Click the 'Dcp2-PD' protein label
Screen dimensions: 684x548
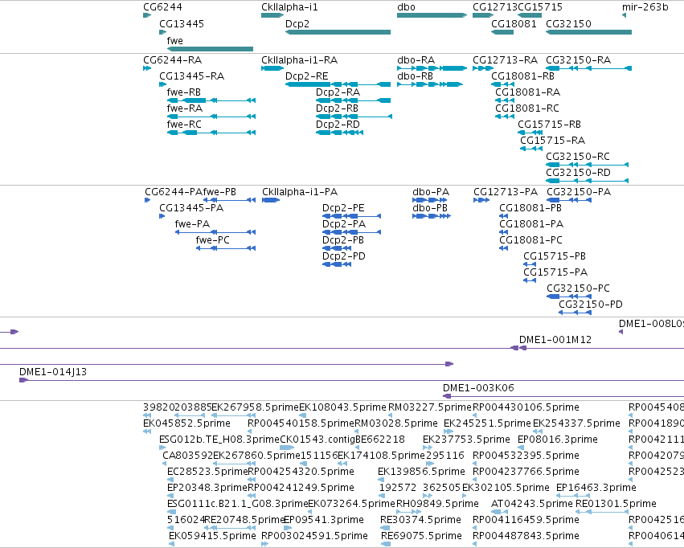(x=344, y=256)
